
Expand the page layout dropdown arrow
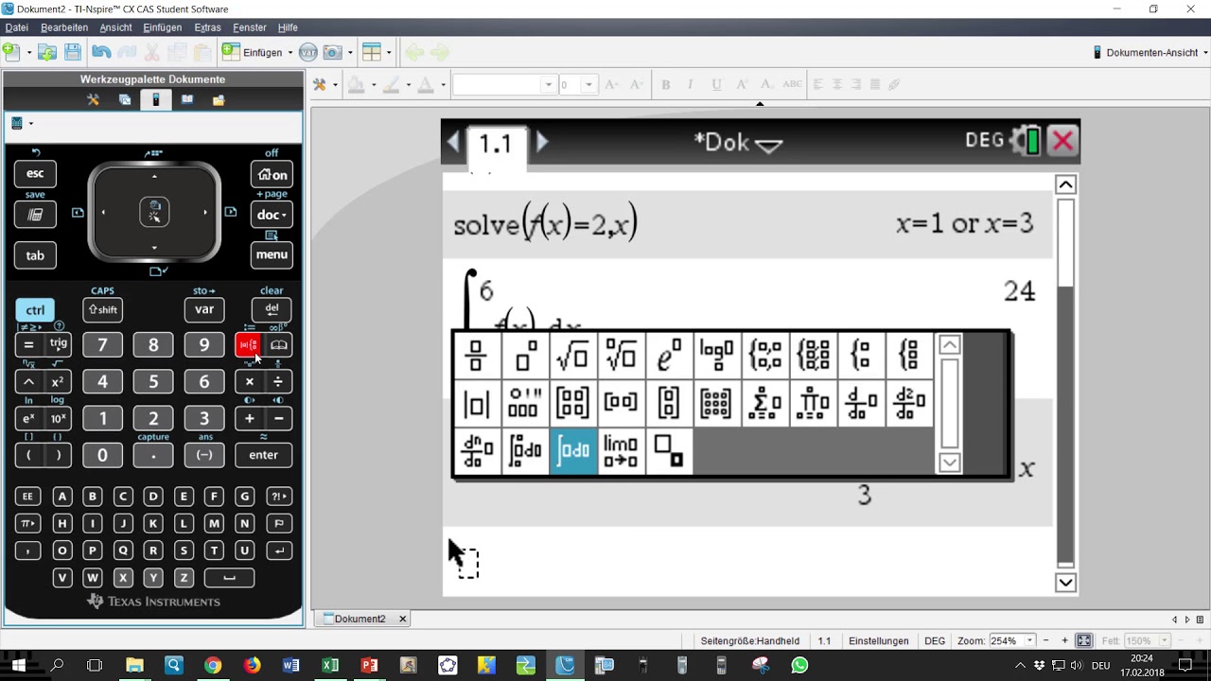point(389,53)
